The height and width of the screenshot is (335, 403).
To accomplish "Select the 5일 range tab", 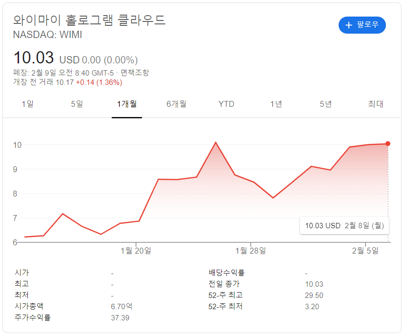I will [77, 104].
